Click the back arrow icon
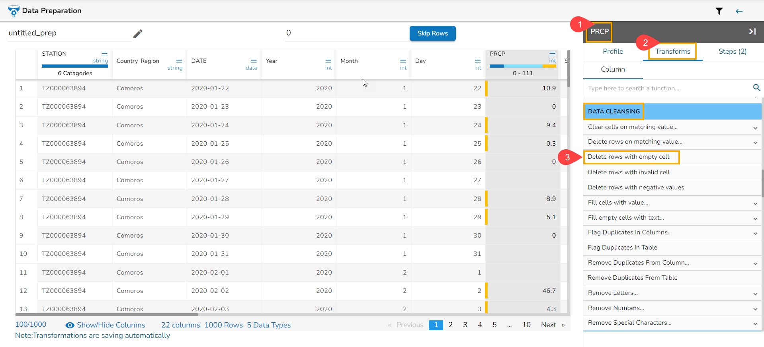 tap(739, 11)
